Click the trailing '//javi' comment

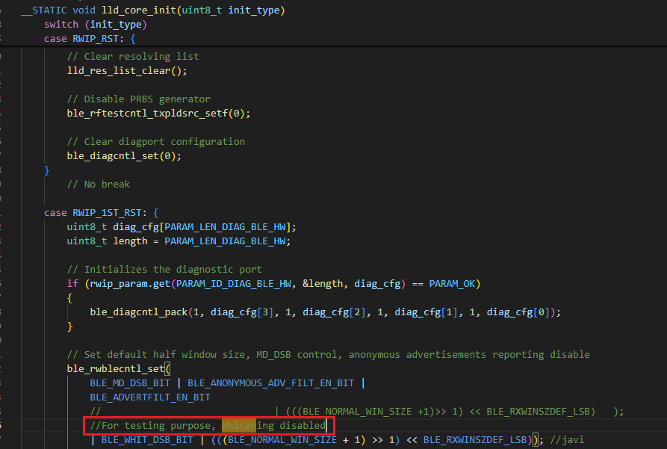[567, 439]
